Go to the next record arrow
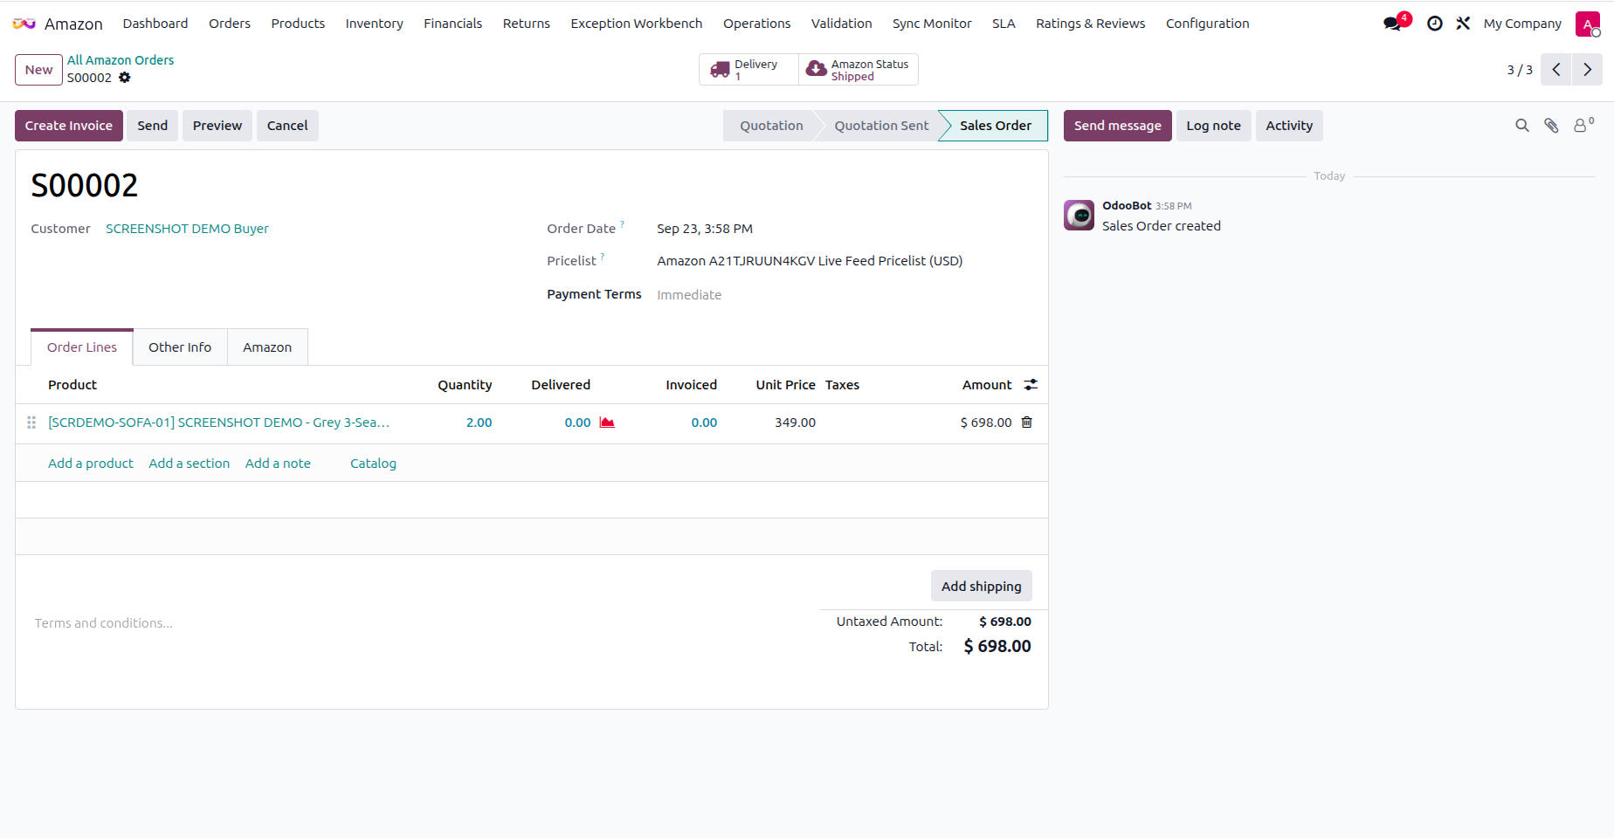The height and width of the screenshot is (838, 1614). click(x=1587, y=70)
